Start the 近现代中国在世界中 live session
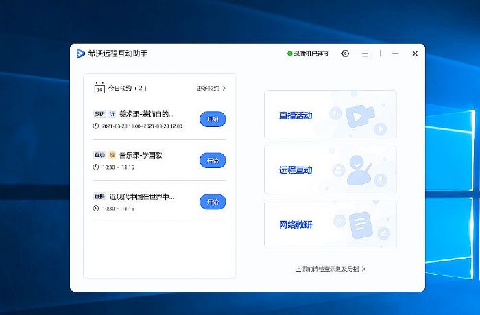The height and width of the screenshot is (315, 480). (213, 202)
